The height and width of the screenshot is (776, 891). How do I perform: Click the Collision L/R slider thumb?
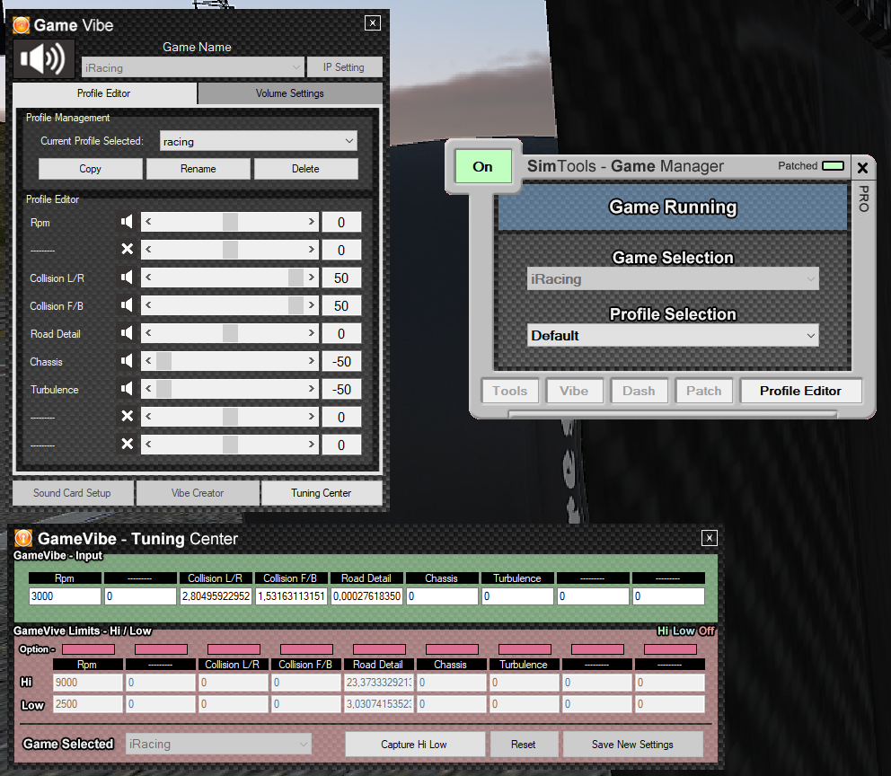[296, 278]
